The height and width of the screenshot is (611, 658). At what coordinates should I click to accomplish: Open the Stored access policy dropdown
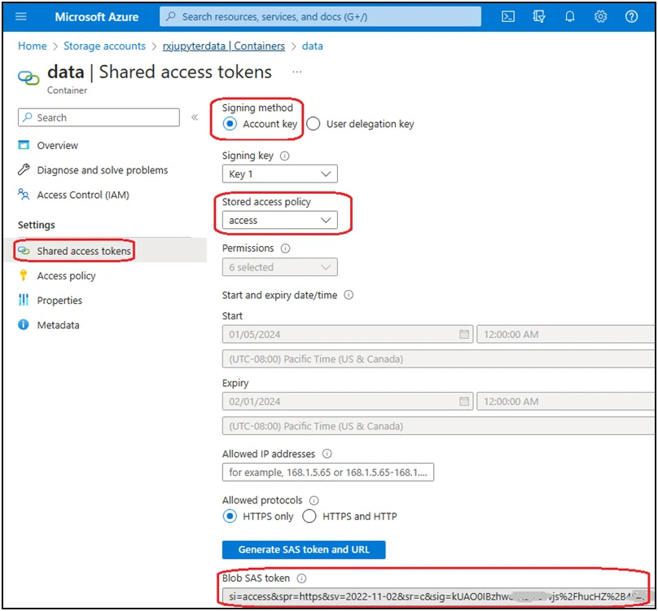pyautogui.click(x=279, y=220)
